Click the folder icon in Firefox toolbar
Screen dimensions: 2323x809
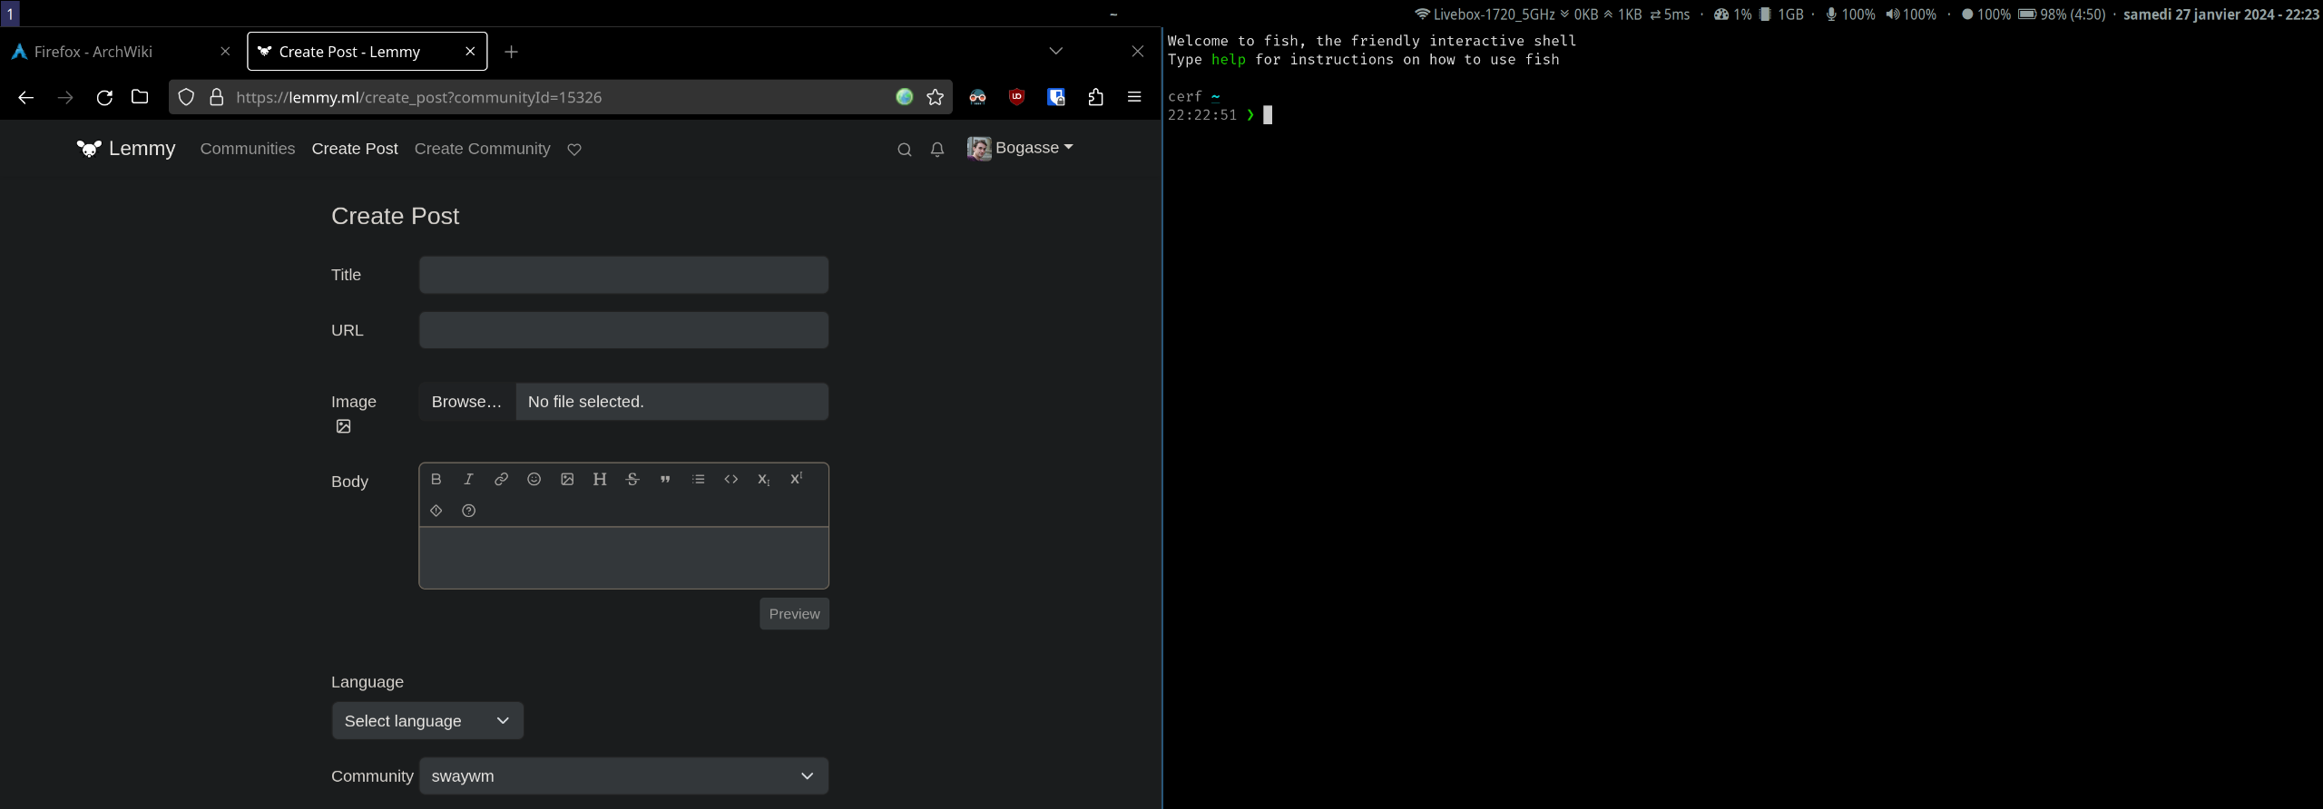(x=140, y=97)
